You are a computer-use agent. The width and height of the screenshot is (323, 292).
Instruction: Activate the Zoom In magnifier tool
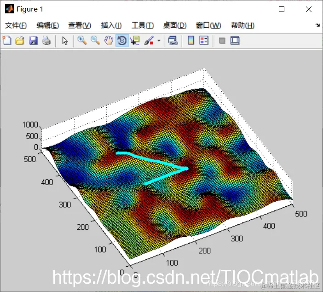[x=82, y=41]
